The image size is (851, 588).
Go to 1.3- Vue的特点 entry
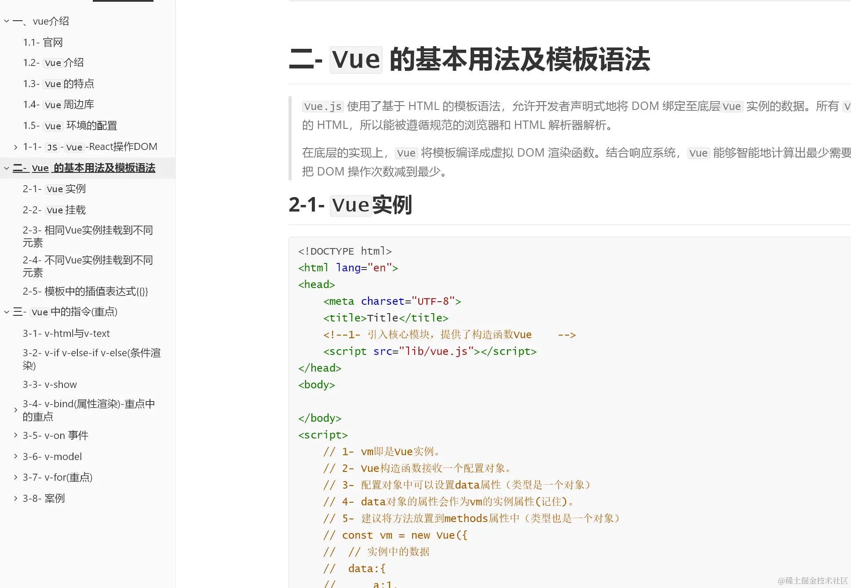58,84
